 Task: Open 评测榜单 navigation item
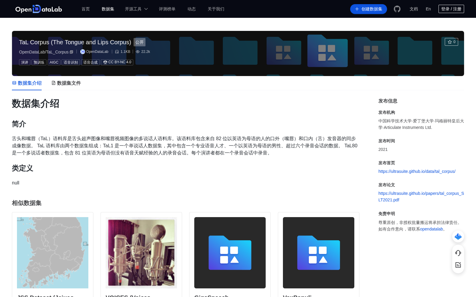167,9
